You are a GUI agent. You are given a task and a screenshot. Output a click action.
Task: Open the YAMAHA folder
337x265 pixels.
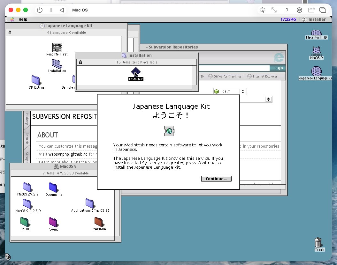click(x=99, y=224)
